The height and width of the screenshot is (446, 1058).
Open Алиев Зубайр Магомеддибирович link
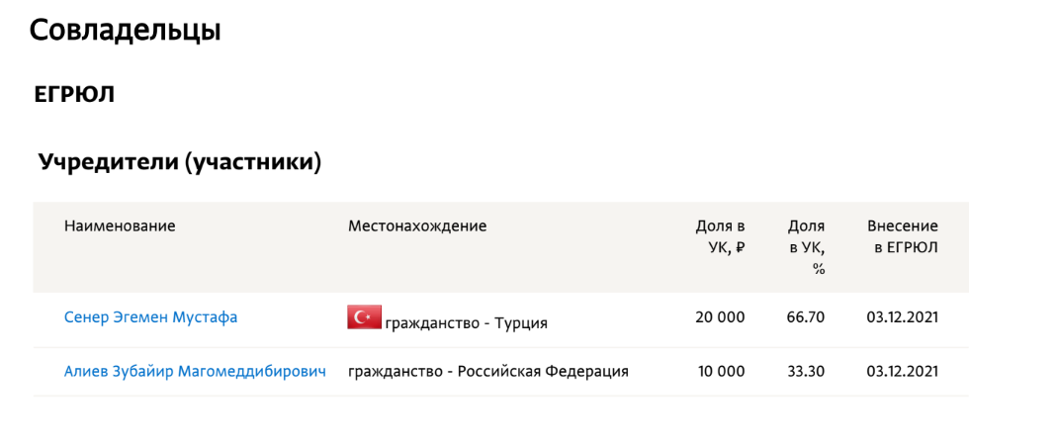195,372
